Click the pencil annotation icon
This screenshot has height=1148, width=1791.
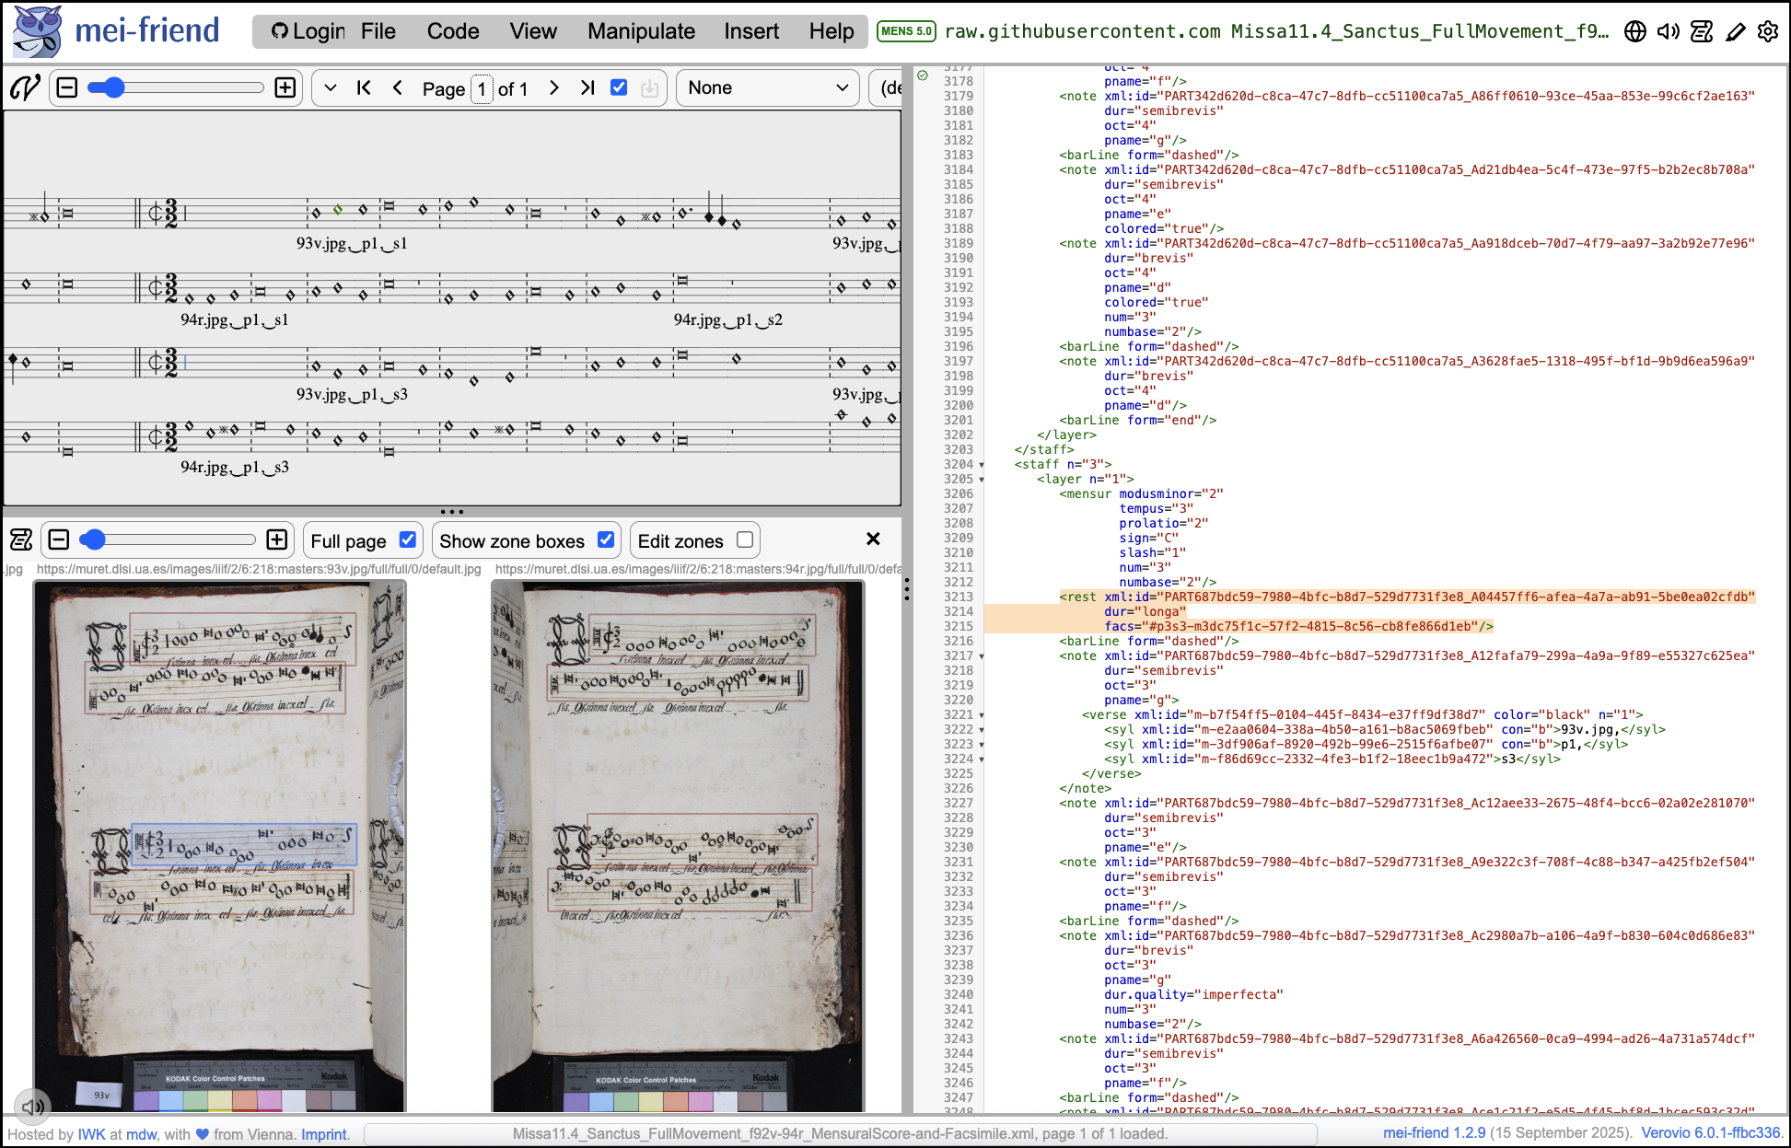[1735, 31]
